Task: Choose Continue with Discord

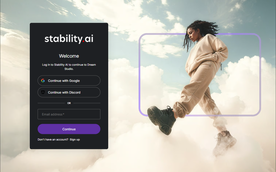Action: point(69,92)
